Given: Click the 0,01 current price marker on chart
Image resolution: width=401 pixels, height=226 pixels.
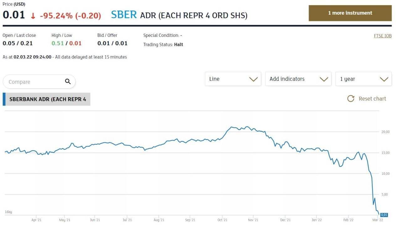Looking at the screenshot, I should coord(384,215).
